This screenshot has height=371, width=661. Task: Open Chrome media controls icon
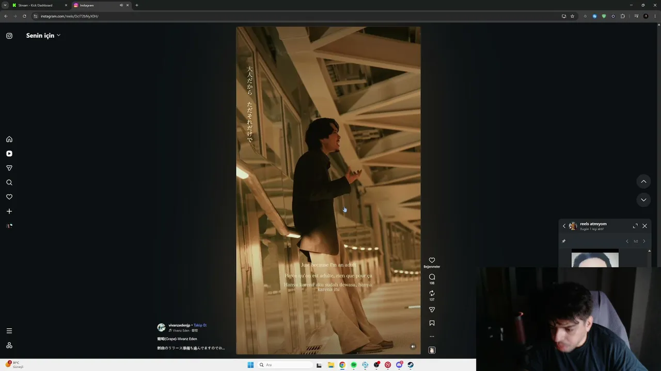(636, 16)
